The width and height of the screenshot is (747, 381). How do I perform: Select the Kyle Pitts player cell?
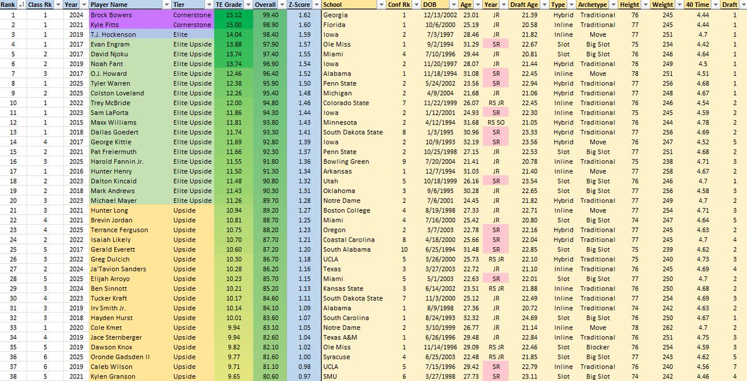pos(129,24)
